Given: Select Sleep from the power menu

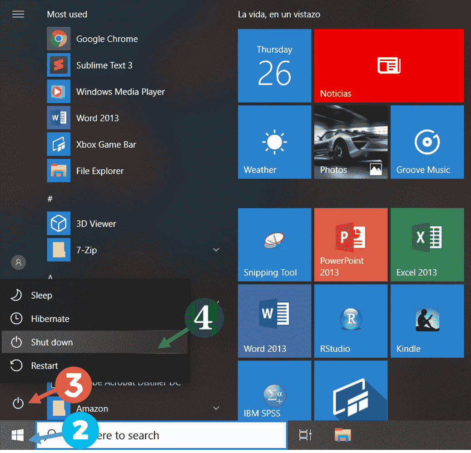Looking at the screenshot, I should pyautogui.click(x=94, y=295).
